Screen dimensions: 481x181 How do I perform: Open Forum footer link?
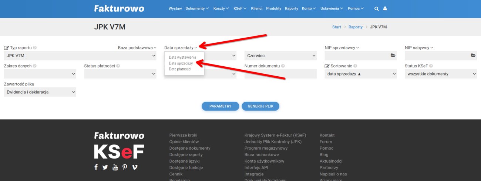pyautogui.click(x=326, y=142)
